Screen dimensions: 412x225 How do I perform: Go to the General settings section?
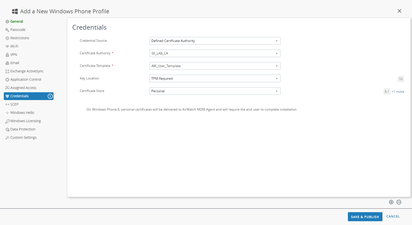tap(17, 21)
